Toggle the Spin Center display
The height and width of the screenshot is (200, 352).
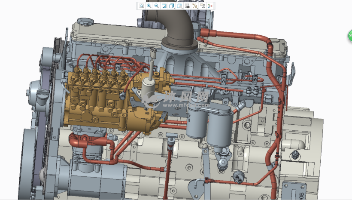point(210,6)
